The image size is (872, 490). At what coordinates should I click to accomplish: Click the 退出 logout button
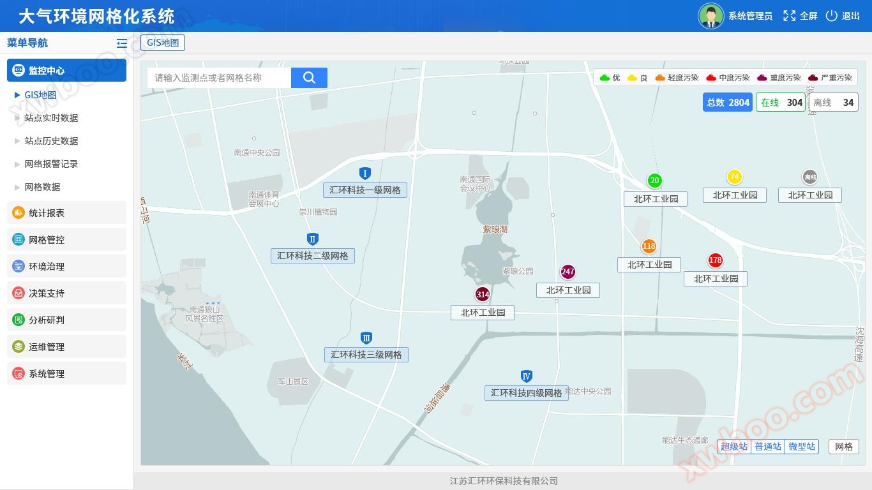(x=843, y=16)
